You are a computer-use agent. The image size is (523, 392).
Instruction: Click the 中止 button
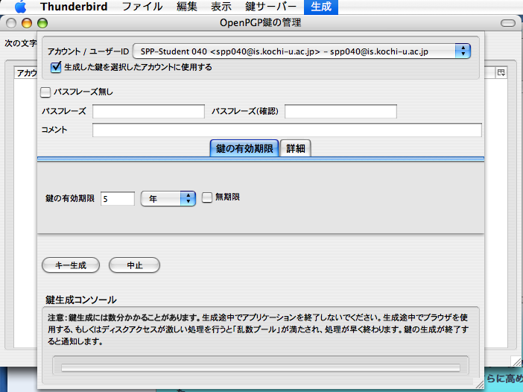(134, 265)
